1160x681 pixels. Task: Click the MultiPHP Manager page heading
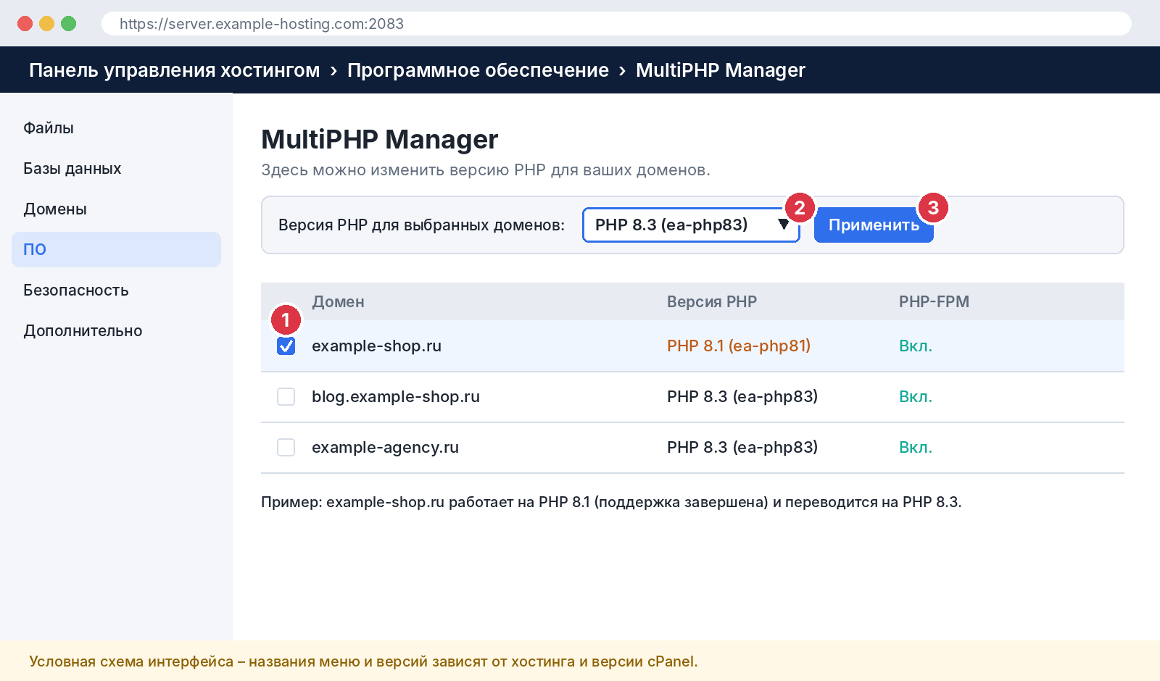(x=379, y=140)
